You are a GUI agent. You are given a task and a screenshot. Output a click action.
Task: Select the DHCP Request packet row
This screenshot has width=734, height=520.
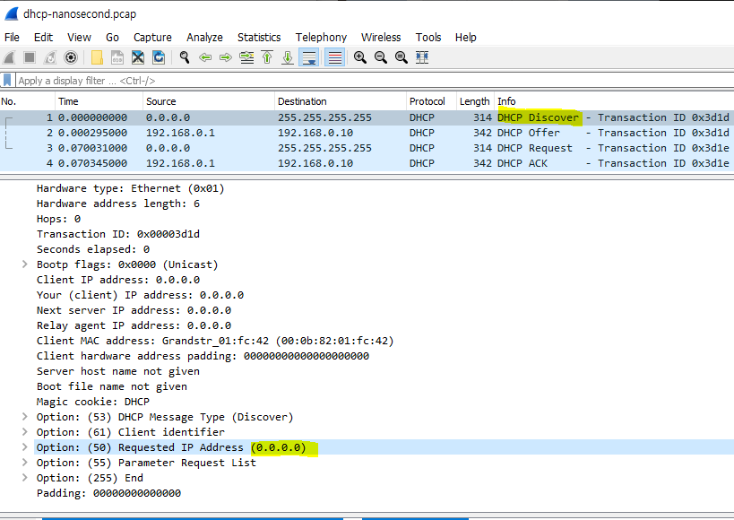(x=367, y=148)
